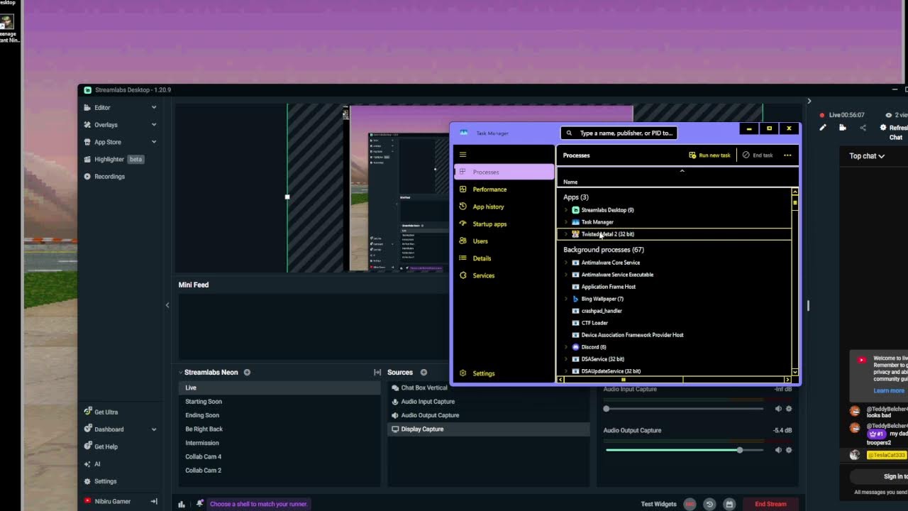908x511 pixels.
Task: Click Test Widgets button
Action: click(659, 504)
